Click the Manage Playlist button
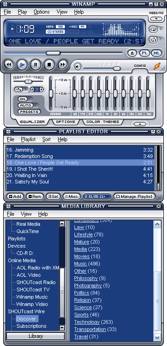 [134, 196]
